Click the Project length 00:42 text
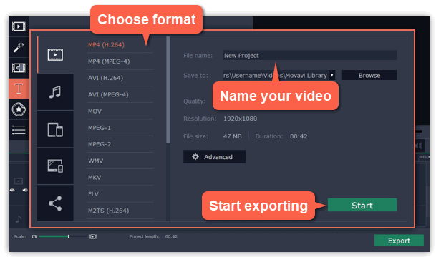Viewport: 436px width, 257px height. (171, 236)
